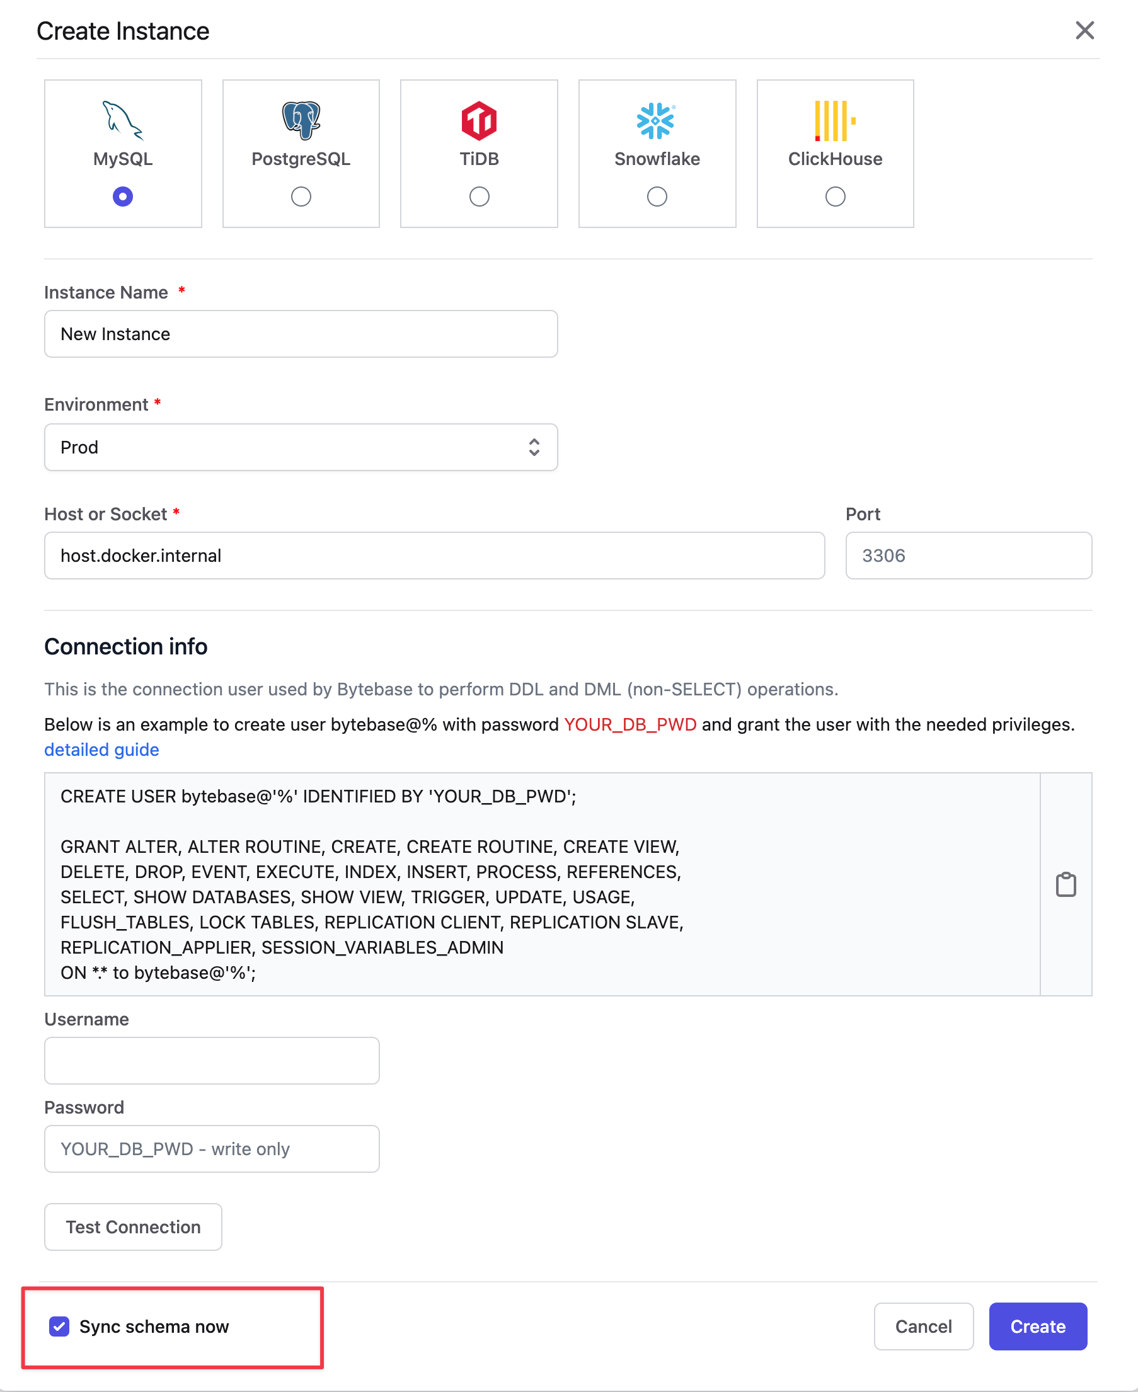This screenshot has height=1392, width=1138.
Task: Open the detailed guide link
Action: (101, 749)
